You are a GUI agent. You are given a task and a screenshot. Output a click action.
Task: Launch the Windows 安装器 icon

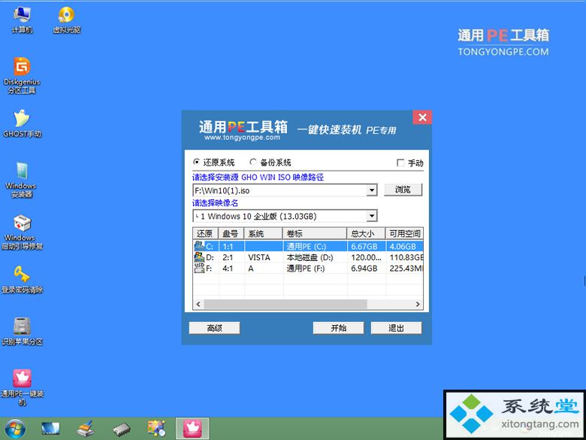coord(21,180)
